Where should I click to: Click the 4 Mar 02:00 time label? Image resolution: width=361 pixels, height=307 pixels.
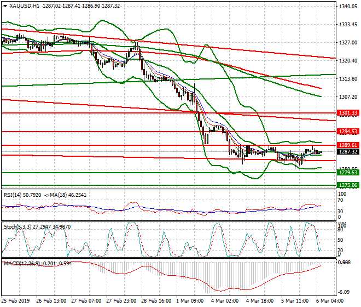tap(225, 301)
